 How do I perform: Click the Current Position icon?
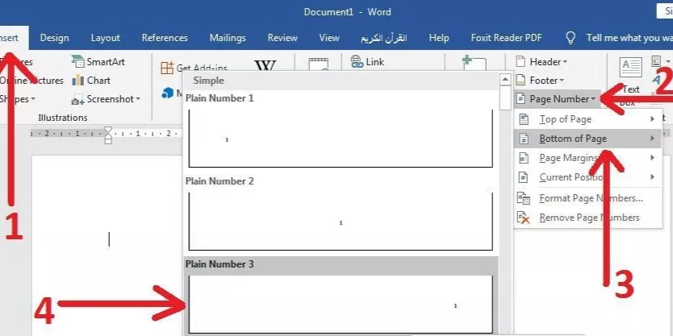click(524, 177)
